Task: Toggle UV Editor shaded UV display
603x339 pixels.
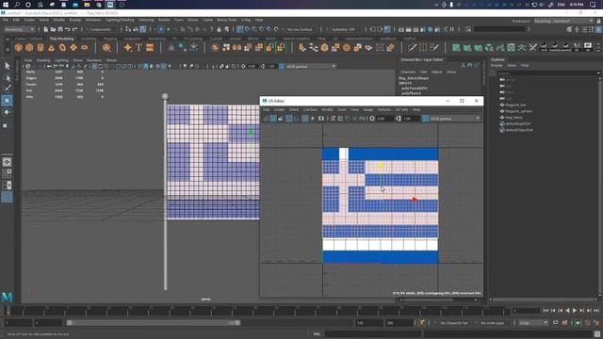Action: (x=273, y=119)
